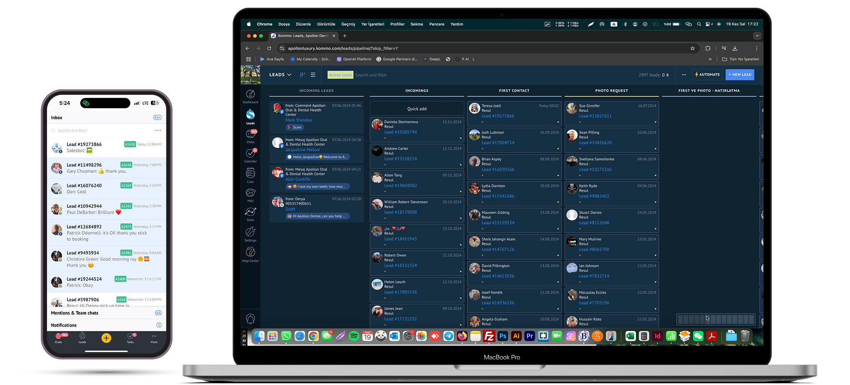Open Yer İşaretleri menu

tap(373, 24)
